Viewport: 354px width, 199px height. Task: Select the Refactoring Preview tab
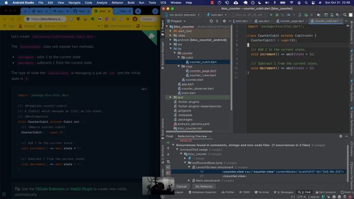coord(192,137)
